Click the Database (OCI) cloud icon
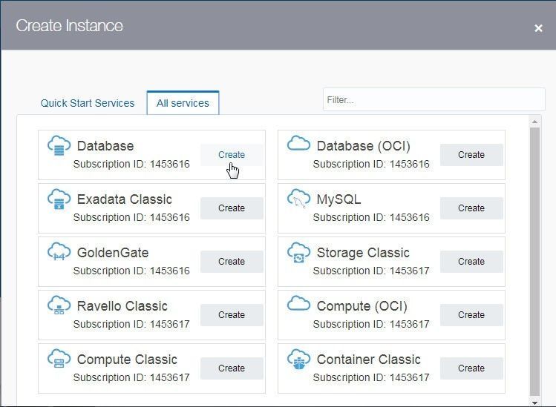 coord(298,144)
